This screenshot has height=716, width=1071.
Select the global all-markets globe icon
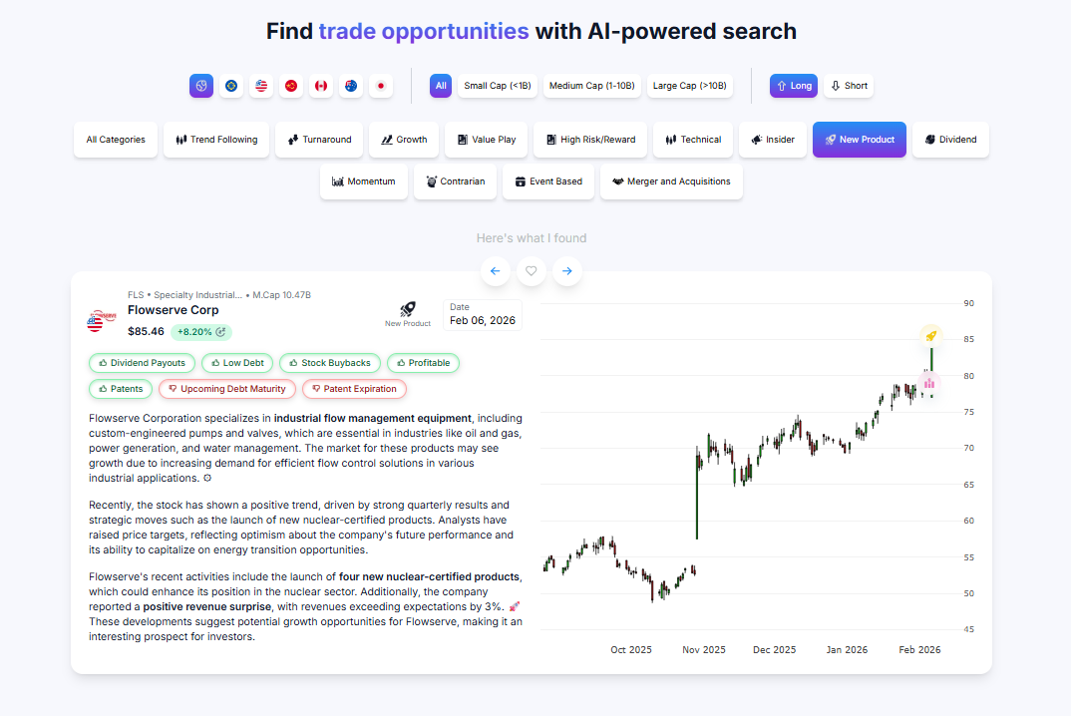(201, 86)
